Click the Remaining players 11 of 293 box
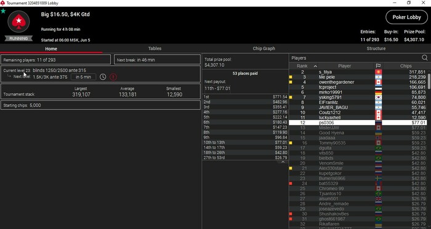This screenshot has height=229, width=431. pyautogui.click(x=55, y=60)
